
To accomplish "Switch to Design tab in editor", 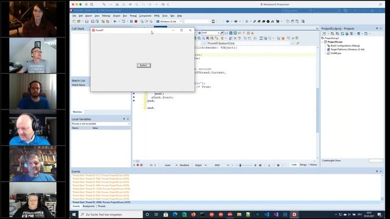I will (303, 165).
